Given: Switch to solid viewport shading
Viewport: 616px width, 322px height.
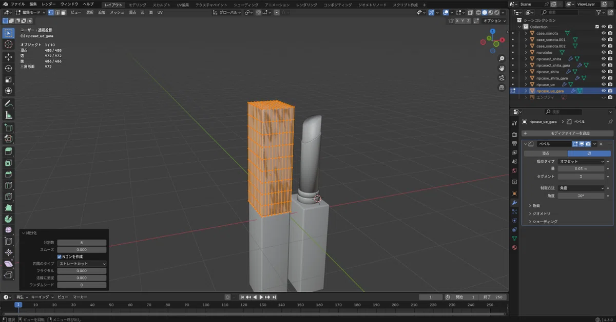Looking at the screenshot, I should click(x=484, y=12).
